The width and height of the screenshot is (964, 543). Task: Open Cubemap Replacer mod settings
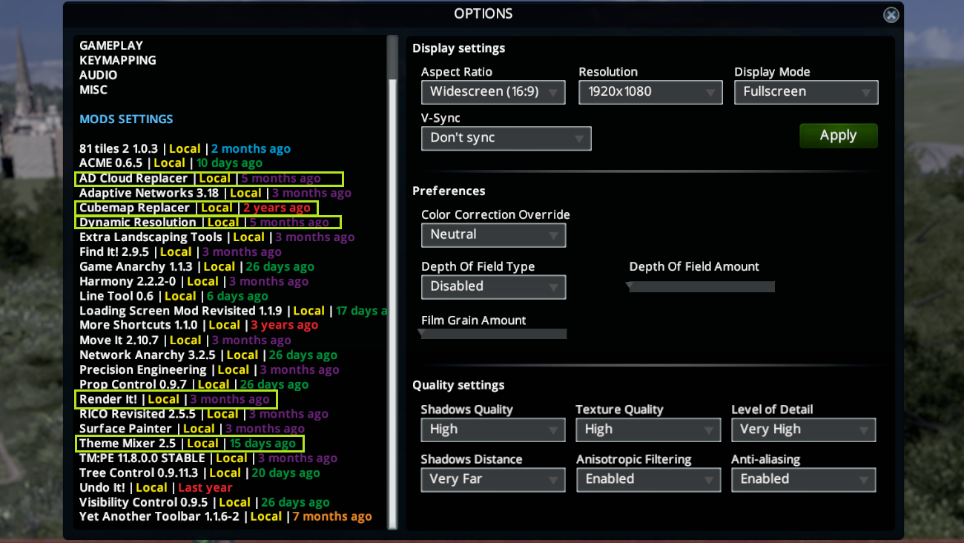pos(196,208)
